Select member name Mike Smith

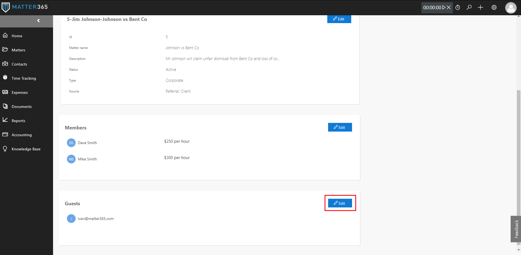pos(87,159)
